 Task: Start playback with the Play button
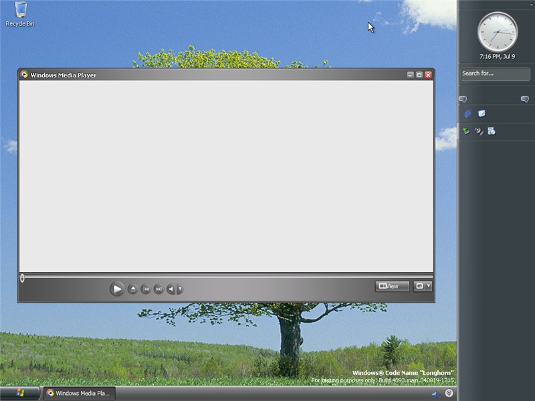pyautogui.click(x=117, y=289)
